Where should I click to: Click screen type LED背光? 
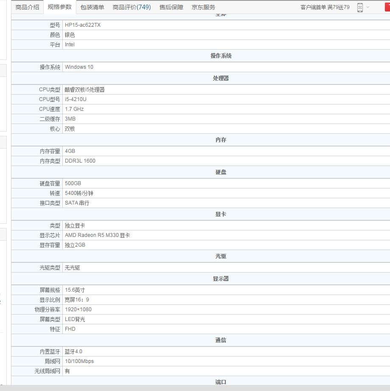click(75, 319)
